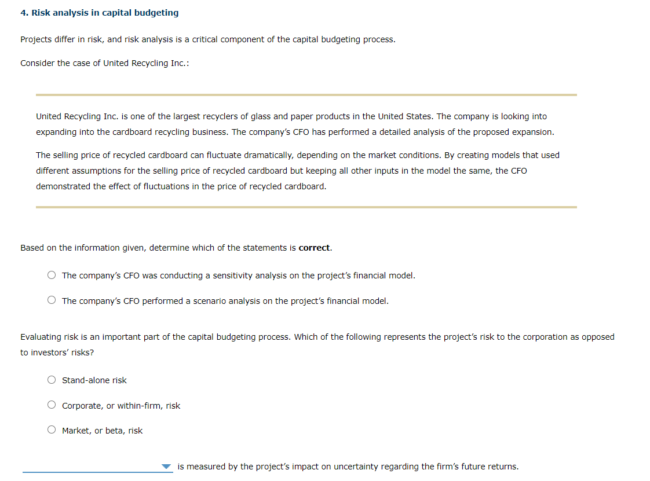Select the Stand-alone risk option
The width and height of the screenshot is (650, 481).
click(x=52, y=380)
